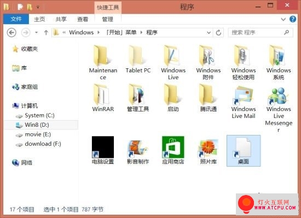The width and height of the screenshot is (301, 218).
Task: Open 库 in the navigation pane
Action: pos(19,68)
